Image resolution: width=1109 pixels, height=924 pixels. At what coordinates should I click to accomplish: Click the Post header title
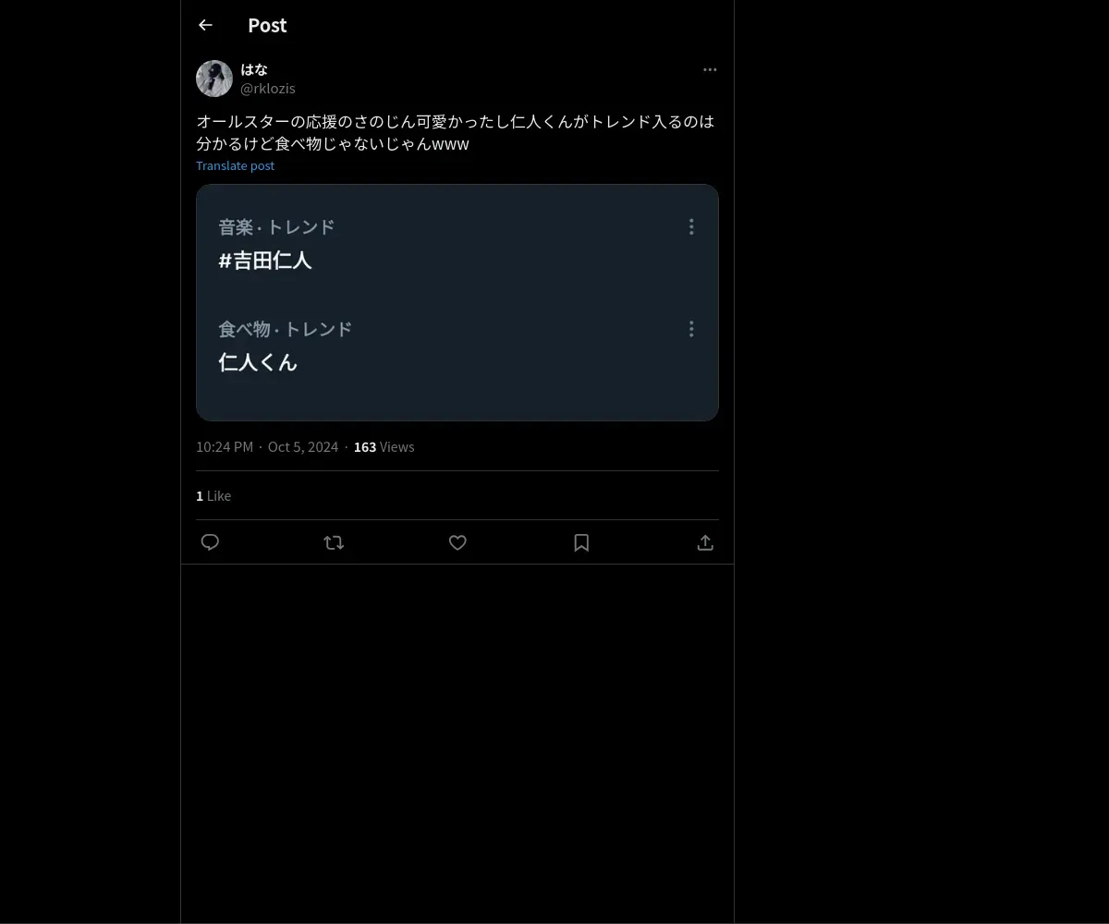click(x=267, y=25)
